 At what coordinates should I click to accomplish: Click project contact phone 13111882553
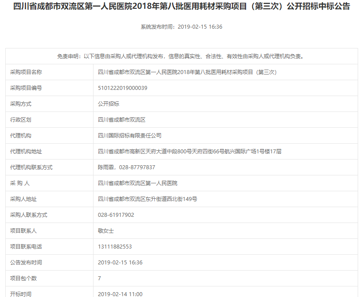point(115,247)
